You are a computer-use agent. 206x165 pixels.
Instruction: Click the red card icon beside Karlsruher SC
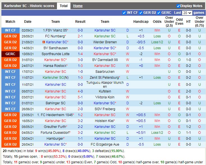coord(44,42)
